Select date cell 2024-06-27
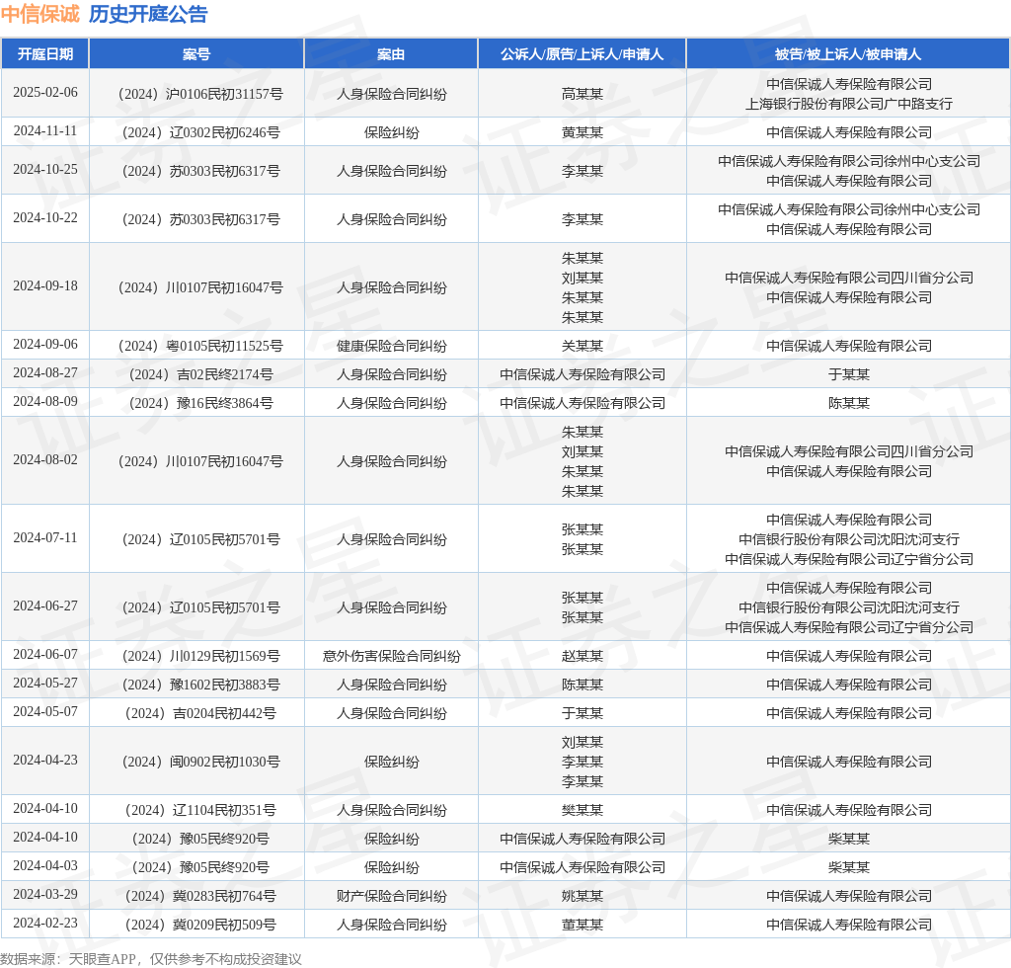The image size is (1011, 968). coord(45,606)
